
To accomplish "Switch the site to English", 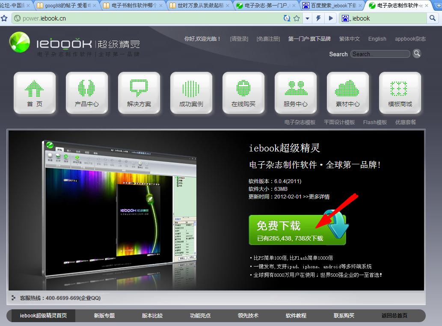I will coord(377,39).
